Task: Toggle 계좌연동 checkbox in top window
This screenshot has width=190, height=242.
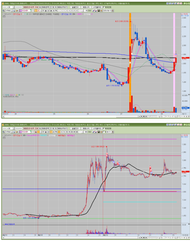Action: [104, 7]
